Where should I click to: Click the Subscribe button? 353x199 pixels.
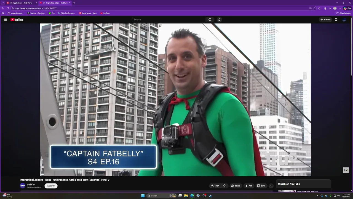coord(51,186)
